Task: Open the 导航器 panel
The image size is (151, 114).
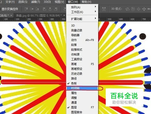Action: [82, 35]
